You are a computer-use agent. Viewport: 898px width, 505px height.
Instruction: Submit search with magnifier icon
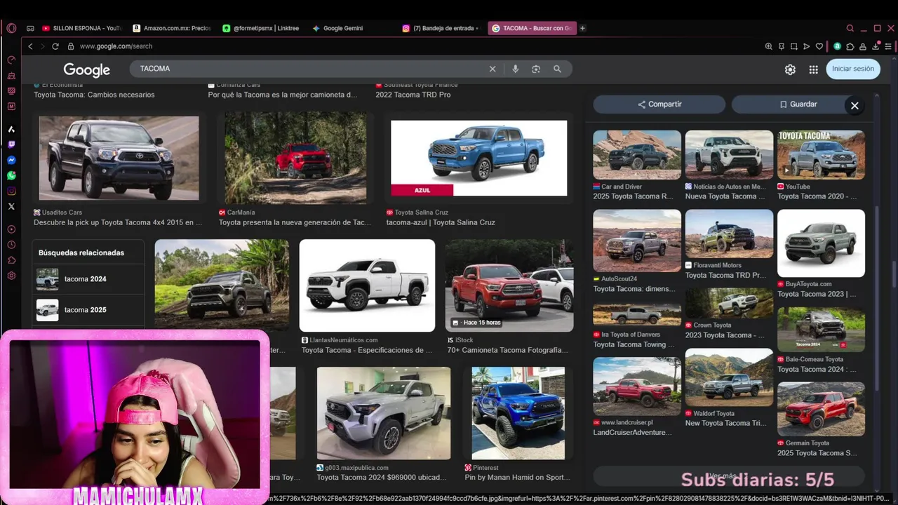pos(557,69)
